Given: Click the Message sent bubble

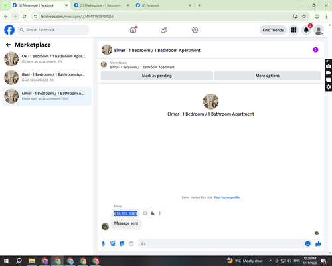Looking at the screenshot, I should (126, 223).
